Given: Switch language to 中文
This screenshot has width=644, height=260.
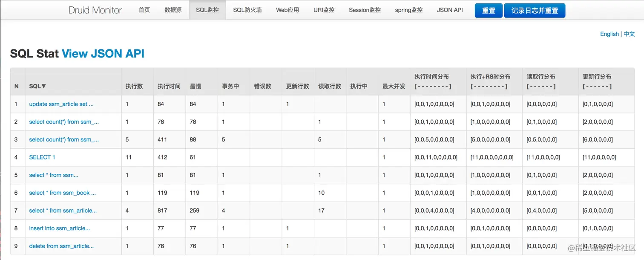Looking at the screenshot, I should click(629, 34).
